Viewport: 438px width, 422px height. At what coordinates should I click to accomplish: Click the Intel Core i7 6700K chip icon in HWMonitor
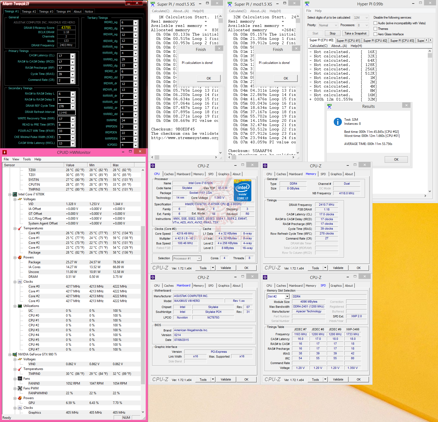coord(15,194)
